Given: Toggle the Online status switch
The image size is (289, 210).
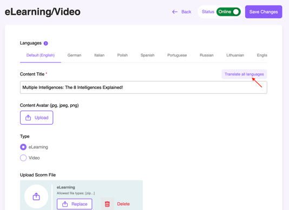Looking at the screenshot, I should point(228,12).
